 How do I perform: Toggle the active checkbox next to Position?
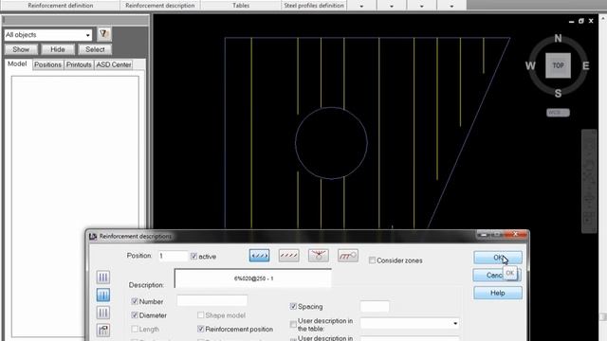point(193,256)
